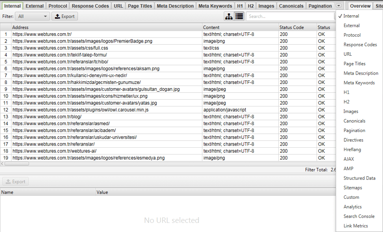Click the top Export button
Screen dimensions: 383x232
click(65, 16)
